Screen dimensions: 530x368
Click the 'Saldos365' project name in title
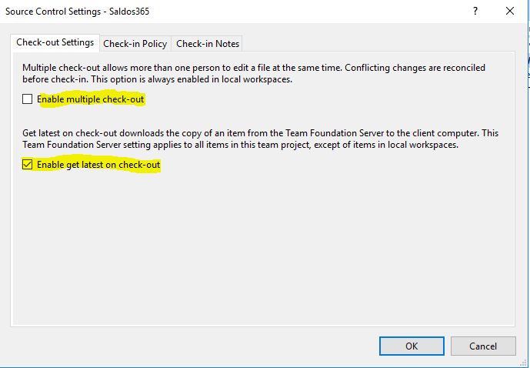(129, 12)
